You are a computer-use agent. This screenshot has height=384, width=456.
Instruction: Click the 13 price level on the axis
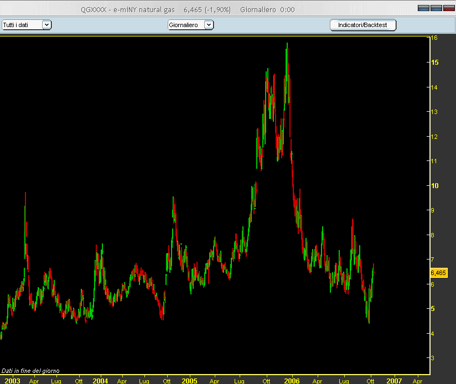[434, 112]
